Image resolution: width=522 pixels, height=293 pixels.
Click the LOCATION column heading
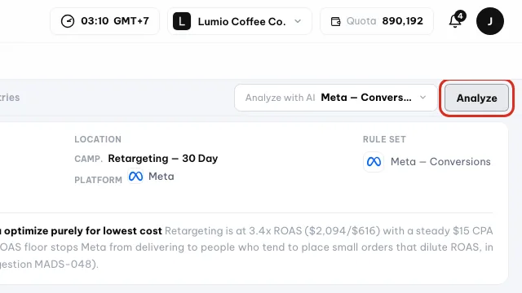[98, 139]
